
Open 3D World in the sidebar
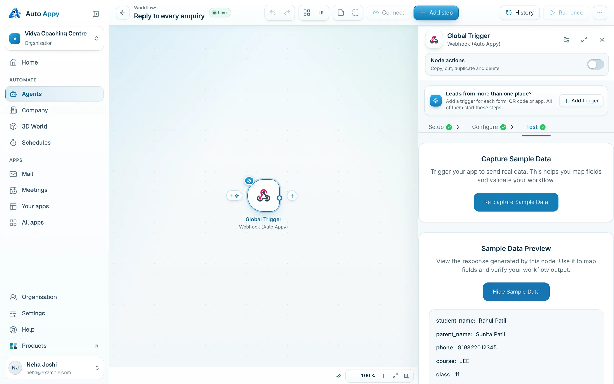tap(54, 126)
